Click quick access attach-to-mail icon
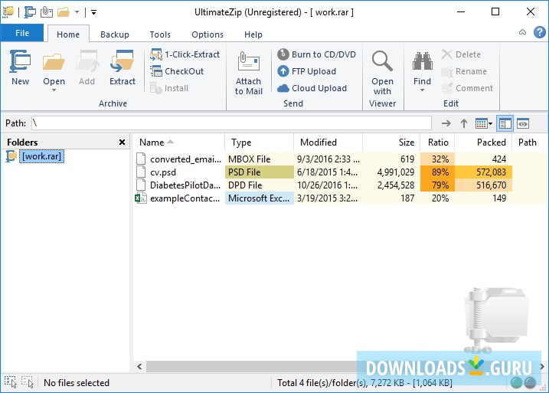Screen dimensions: 549x393 point(47,12)
